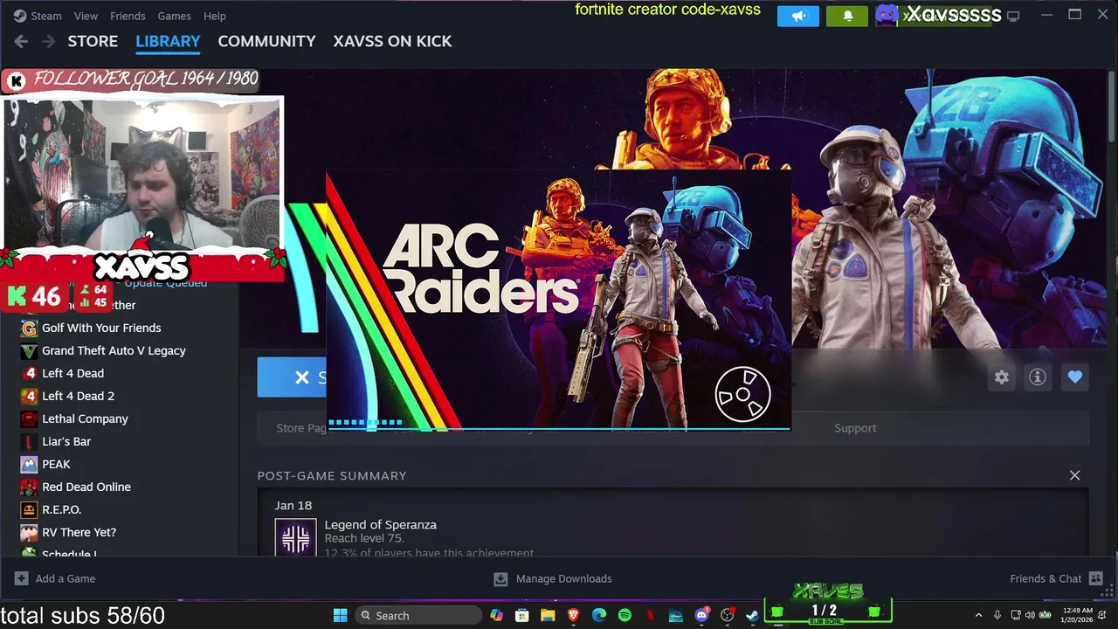Viewport: 1118px width, 629px height.
Task: Open the COMMUNITY section
Action: click(x=266, y=41)
